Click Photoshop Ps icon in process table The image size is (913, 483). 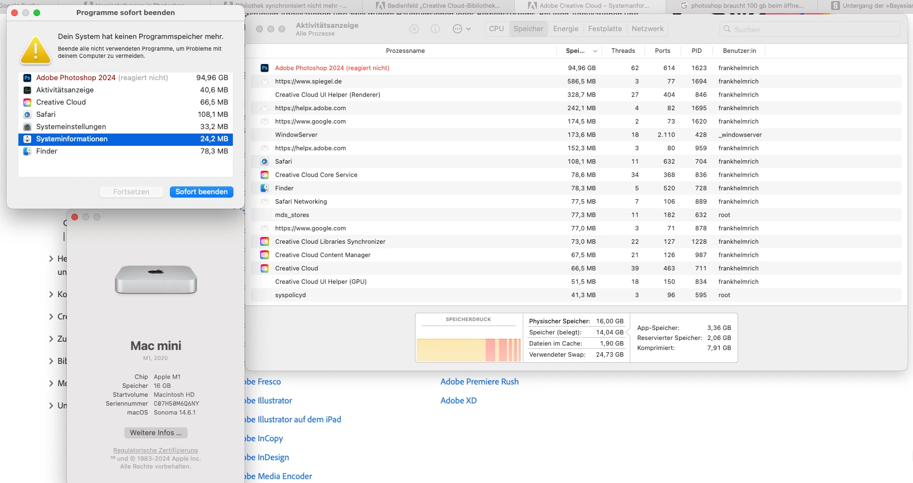[265, 68]
